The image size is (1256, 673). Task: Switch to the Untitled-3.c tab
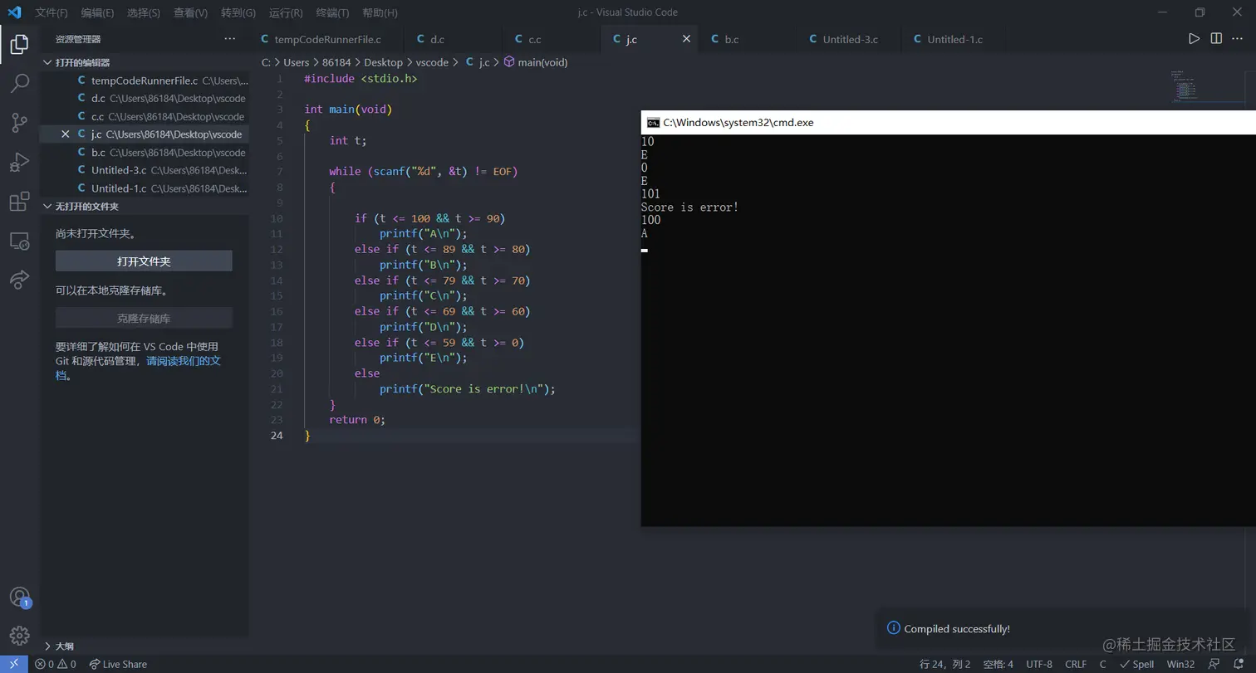point(849,39)
